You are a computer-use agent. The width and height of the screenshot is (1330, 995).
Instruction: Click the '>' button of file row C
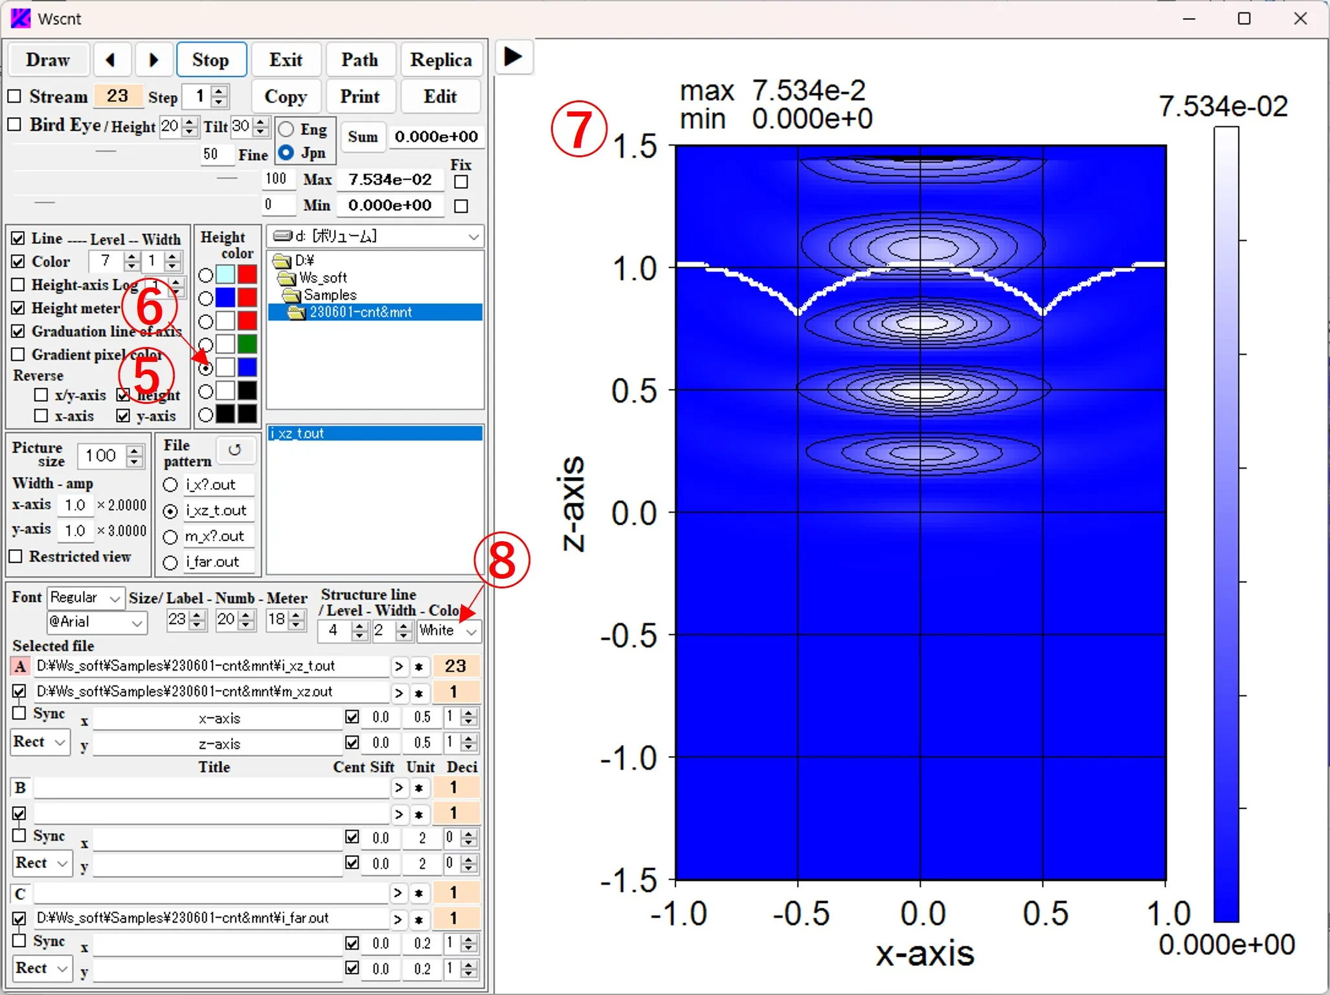tap(399, 893)
